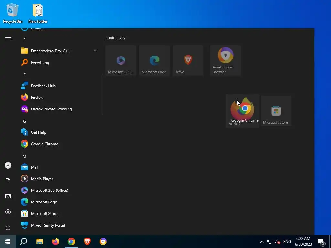Image resolution: width=331 pixels, height=248 pixels.
Task: Launch Firefox from the taskbar
Action: tap(56, 242)
